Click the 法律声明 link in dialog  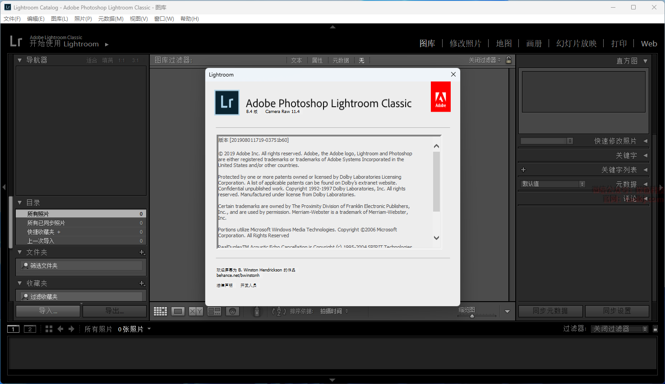point(224,285)
